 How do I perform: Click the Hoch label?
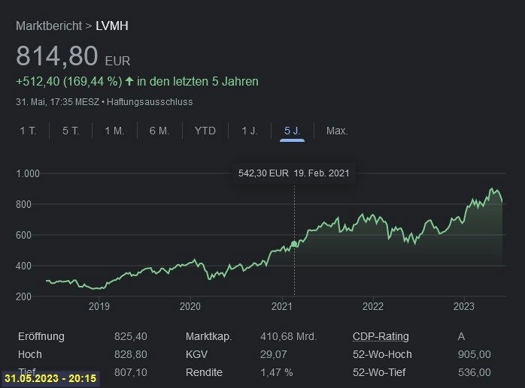coord(30,354)
